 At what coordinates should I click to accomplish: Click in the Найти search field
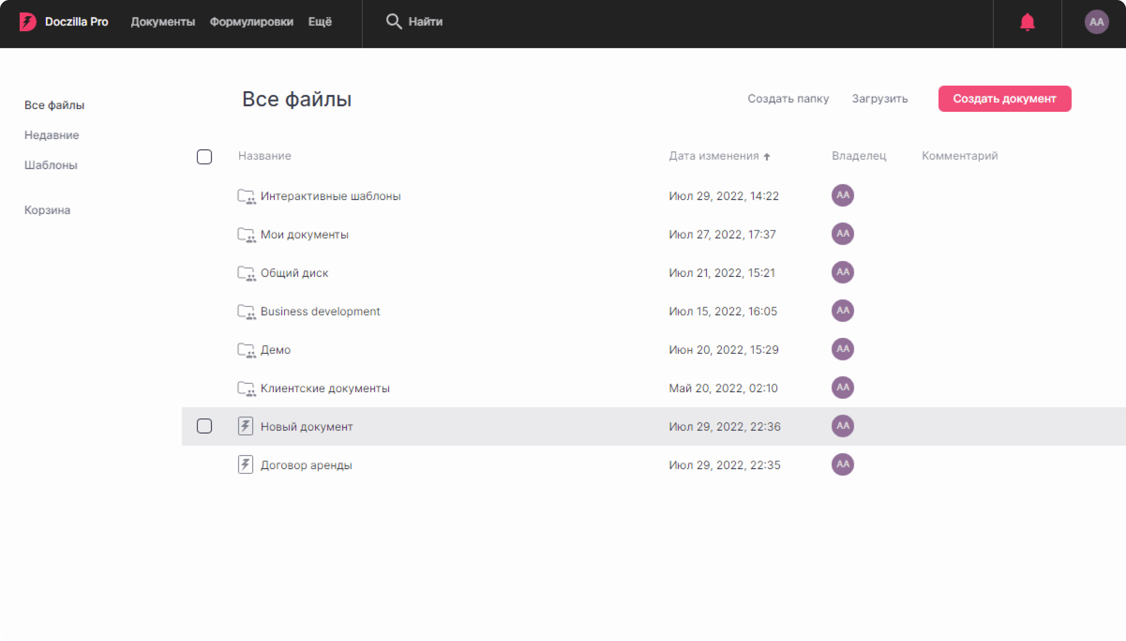(425, 22)
